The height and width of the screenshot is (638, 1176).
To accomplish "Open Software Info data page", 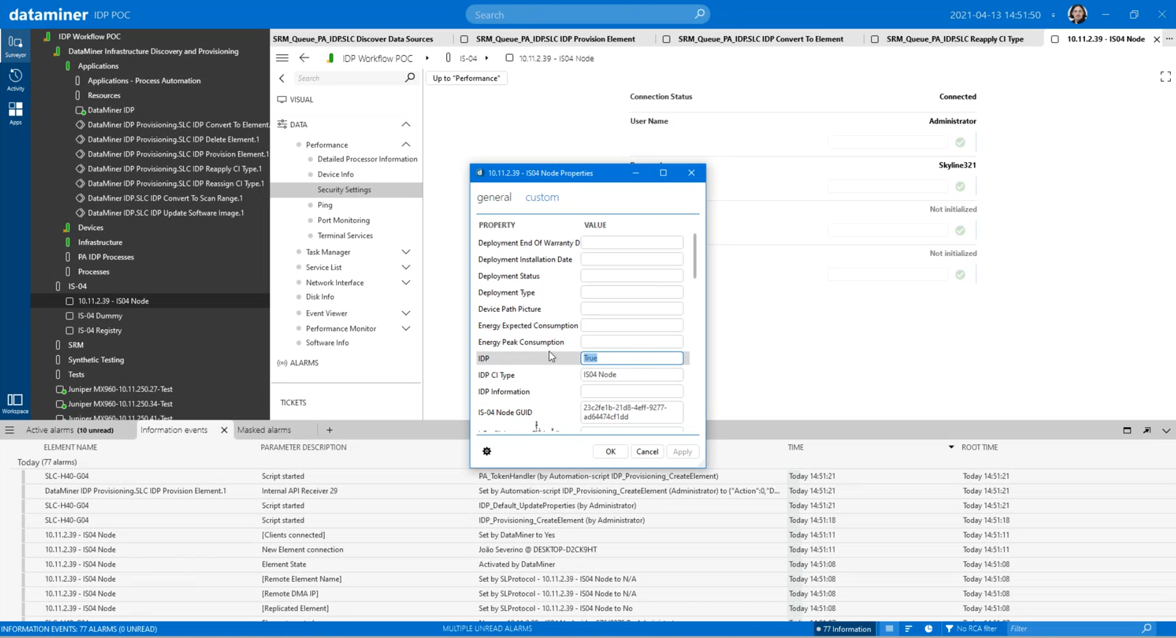I will 327,343.
